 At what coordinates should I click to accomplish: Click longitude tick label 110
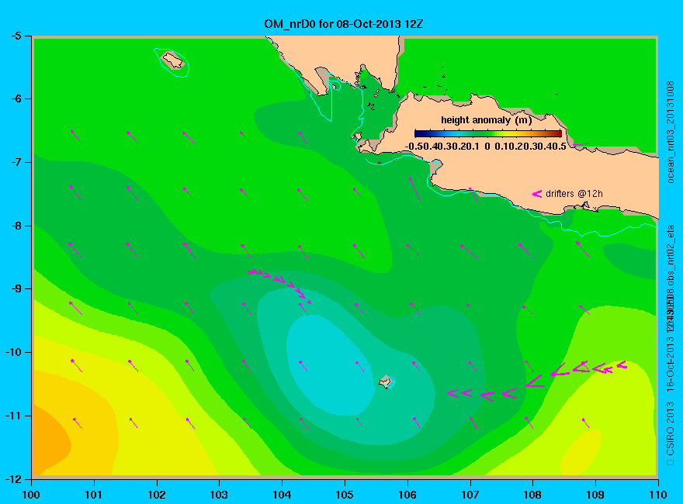click(658, 495)
